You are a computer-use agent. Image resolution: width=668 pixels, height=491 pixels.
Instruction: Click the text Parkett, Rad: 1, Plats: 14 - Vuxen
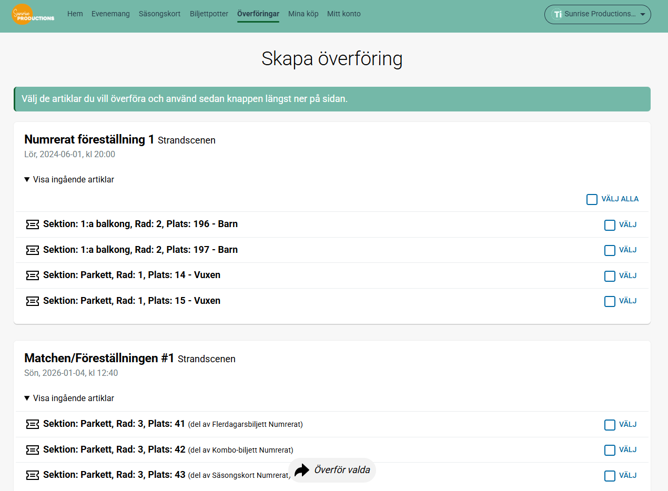pos(150,275)
